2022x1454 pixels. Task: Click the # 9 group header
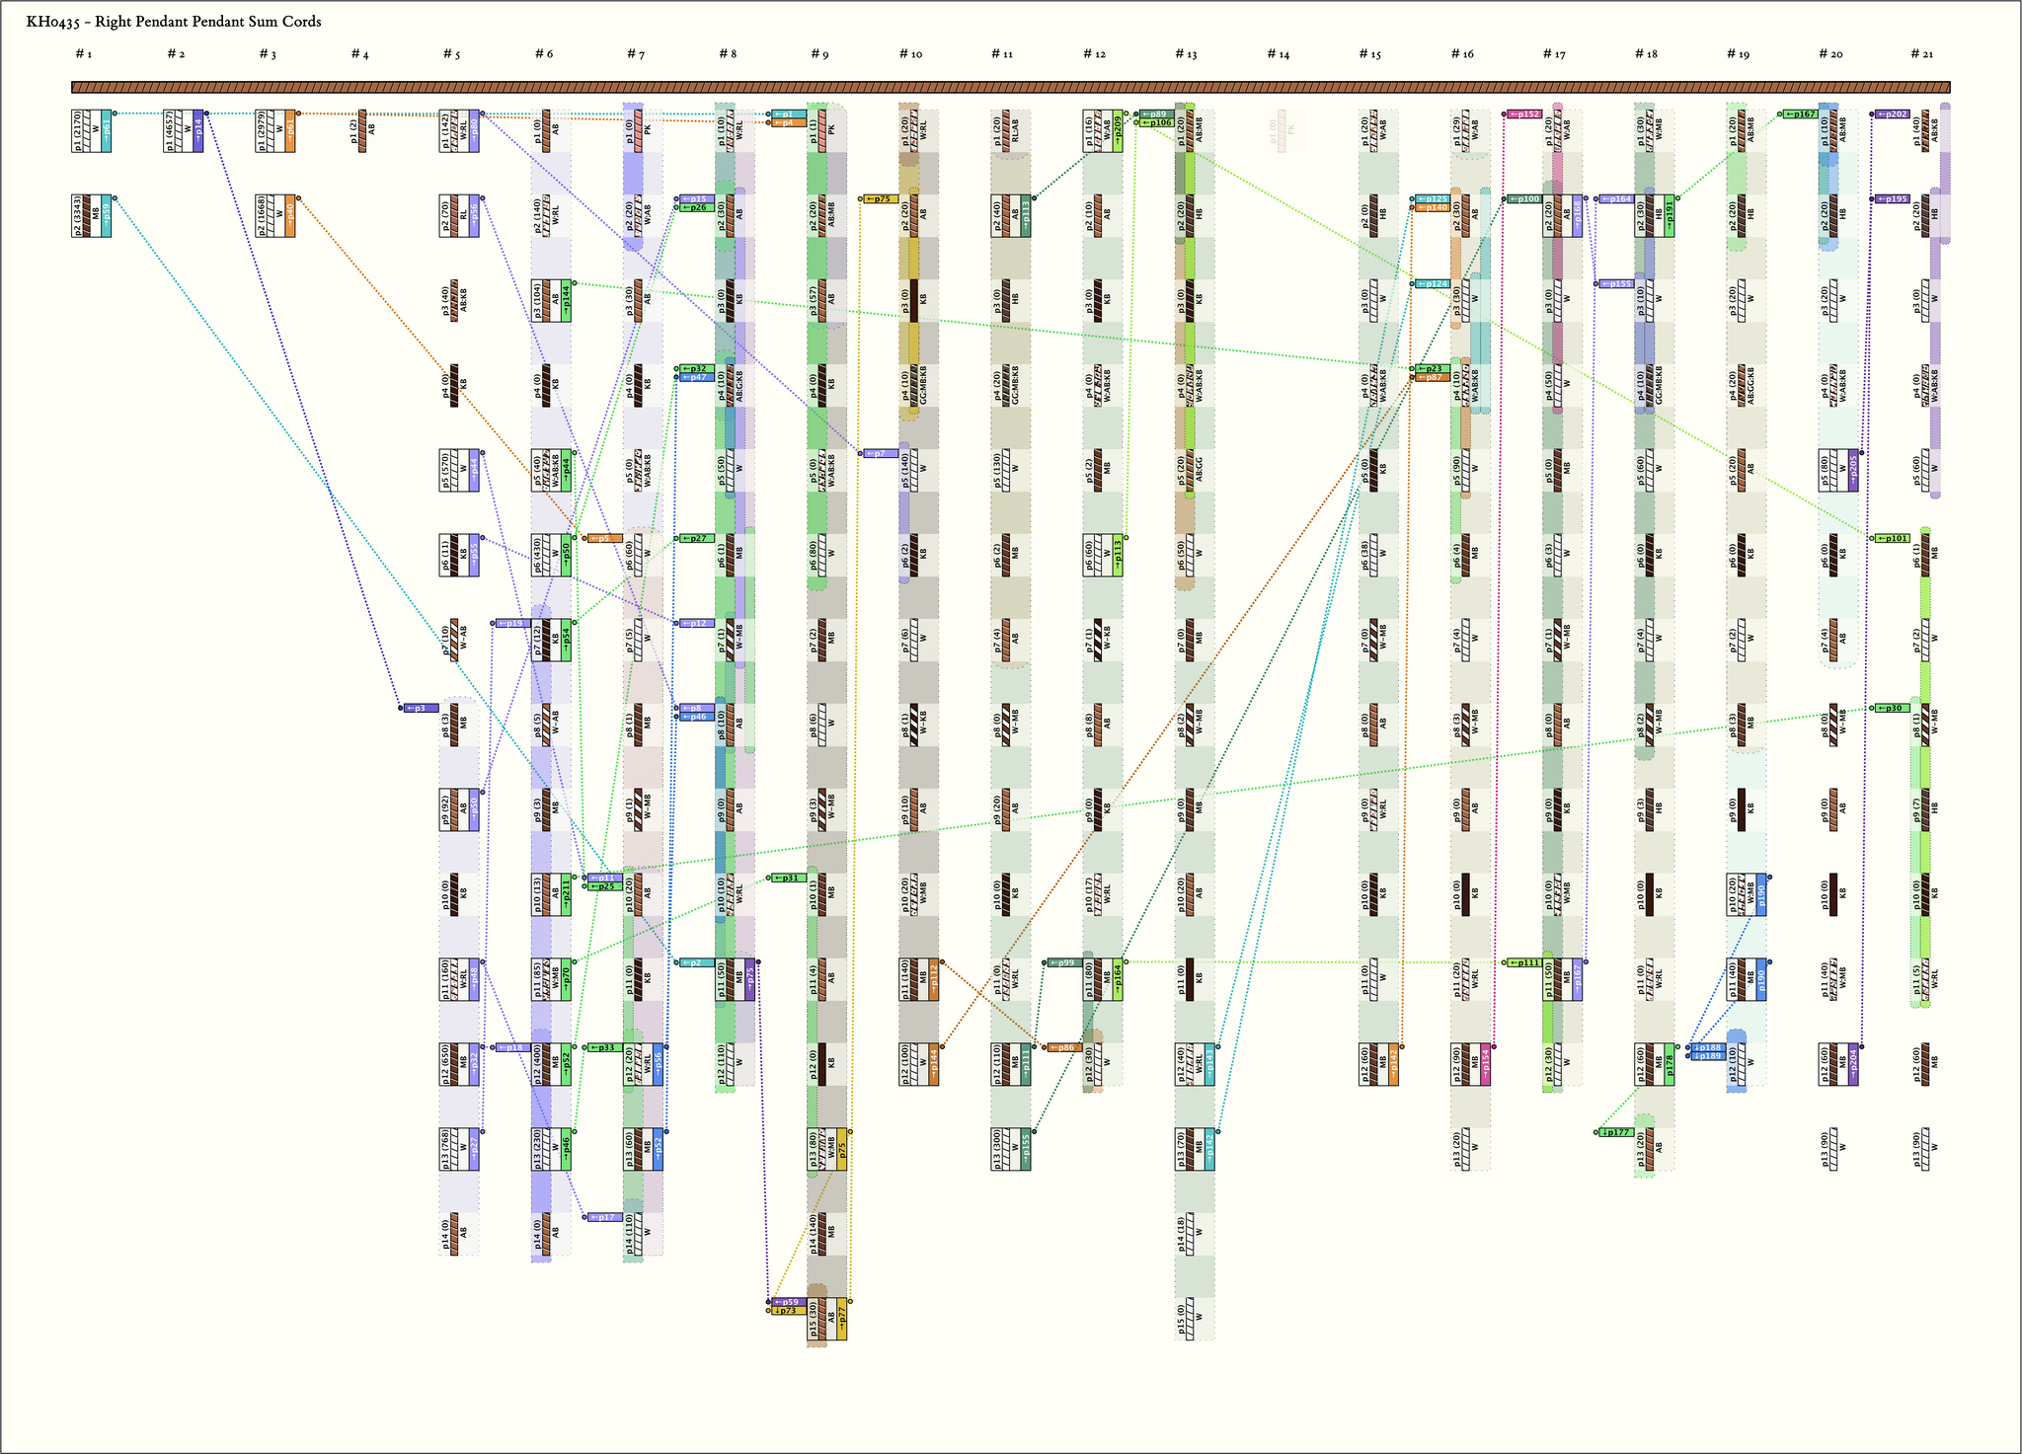pos(819,54)
